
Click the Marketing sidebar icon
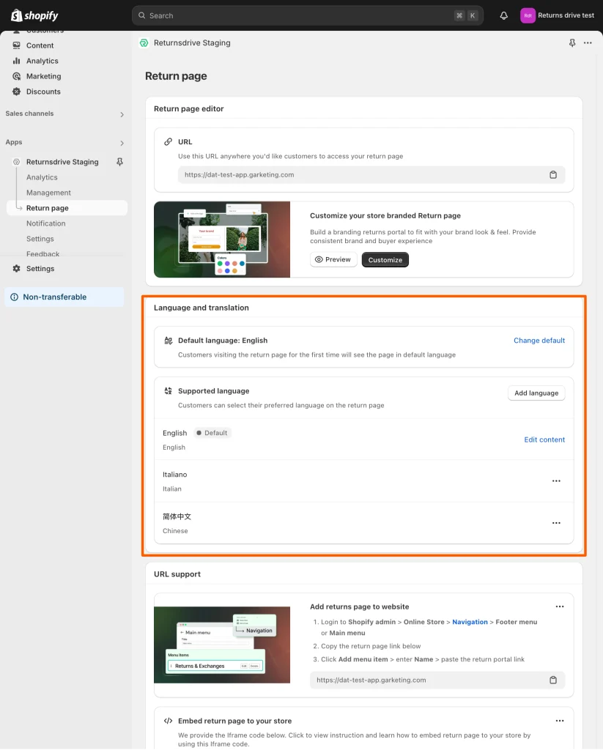point(16,76)
